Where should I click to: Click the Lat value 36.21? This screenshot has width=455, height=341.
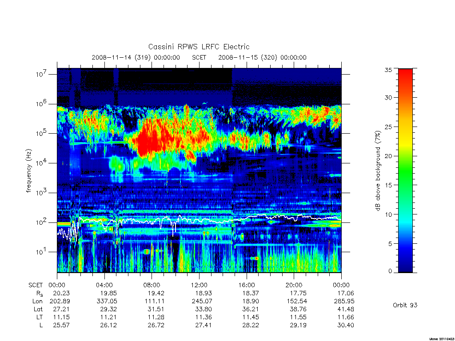click(x=251, y=309)
